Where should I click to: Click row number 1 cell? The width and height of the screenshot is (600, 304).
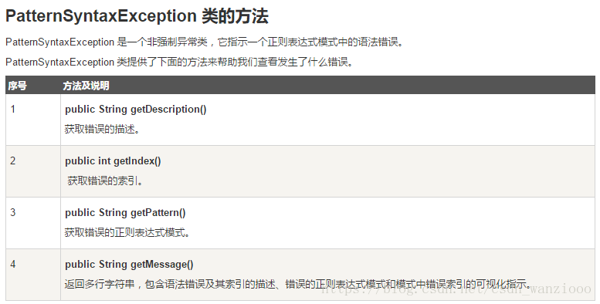tap(33, 120)
